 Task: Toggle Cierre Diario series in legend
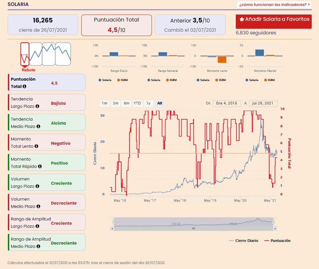[243, 241]
